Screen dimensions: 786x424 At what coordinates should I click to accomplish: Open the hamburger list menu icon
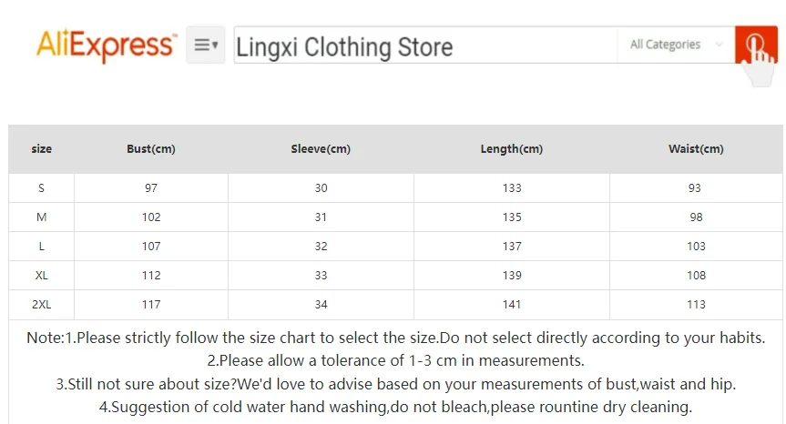tap(202, 45)
